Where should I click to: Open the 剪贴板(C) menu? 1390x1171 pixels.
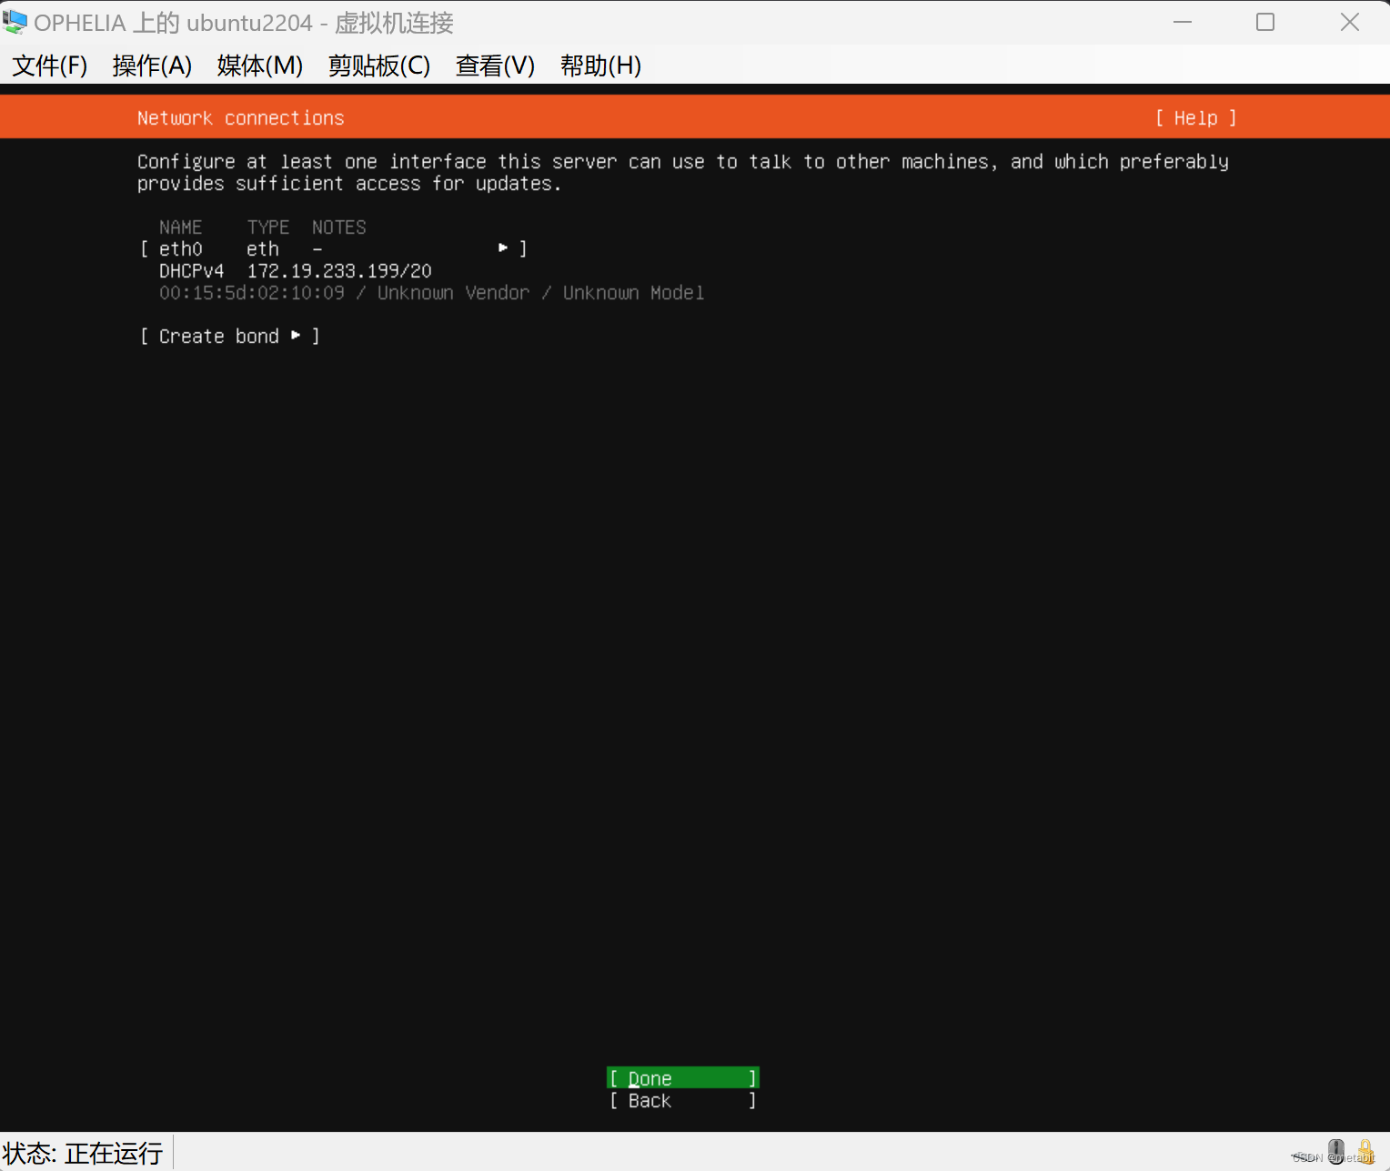coord(379,66)
